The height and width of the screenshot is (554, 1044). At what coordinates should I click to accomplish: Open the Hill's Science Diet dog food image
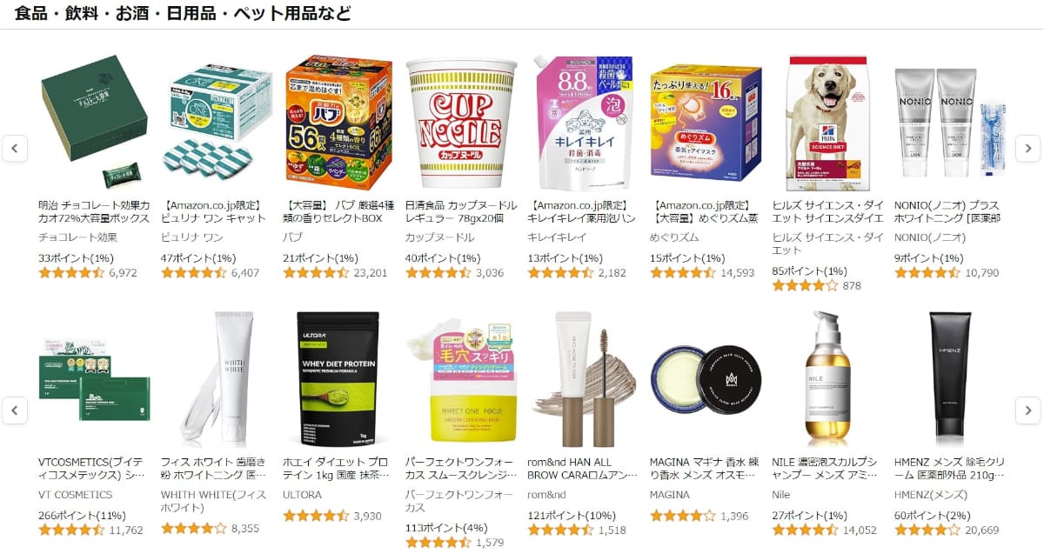click(x=827, y=123)
